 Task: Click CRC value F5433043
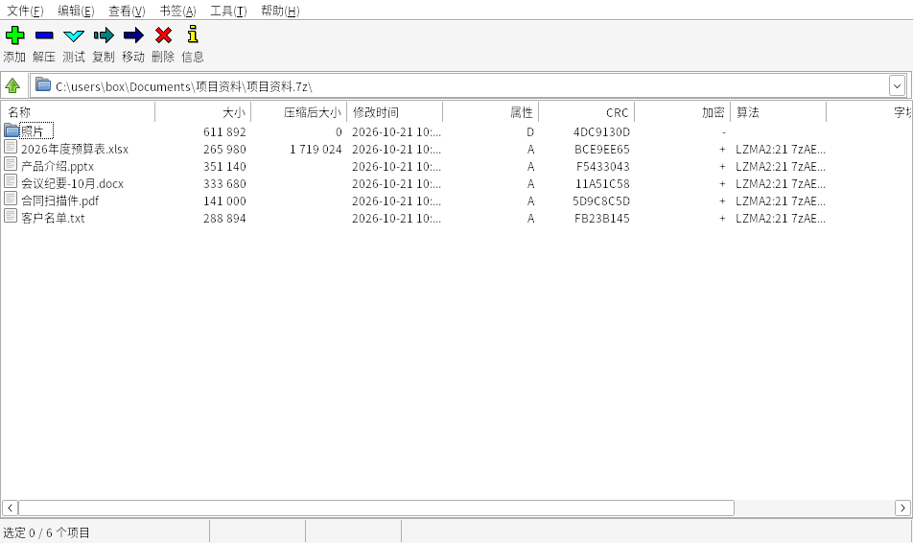(602, 167)
